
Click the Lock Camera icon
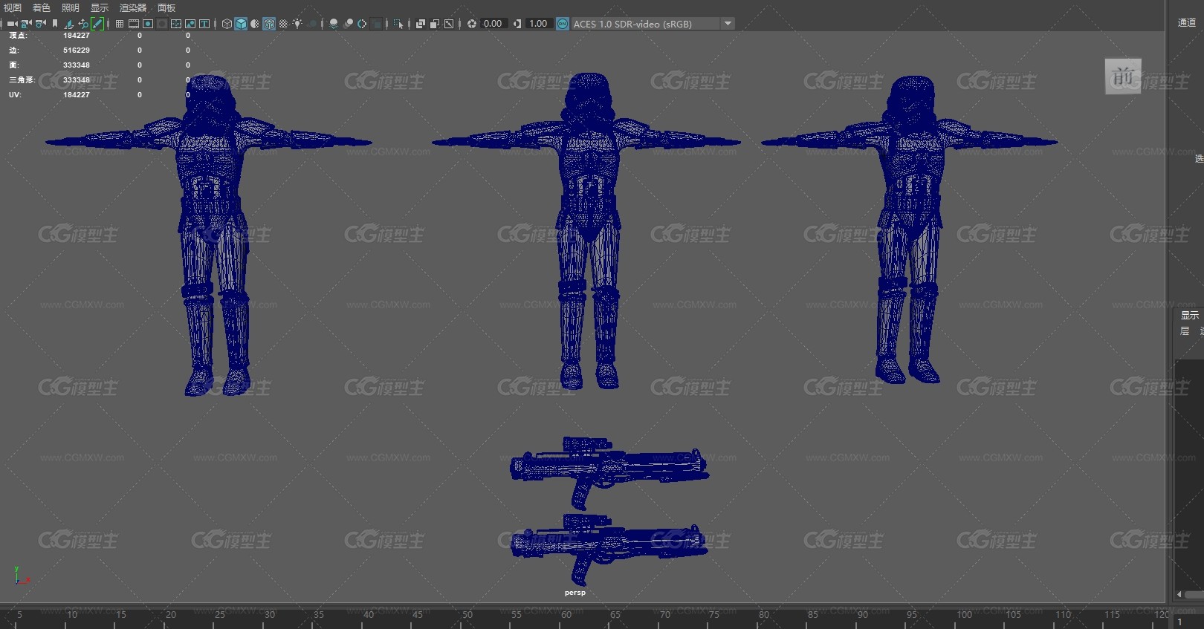tap(26, 24)
